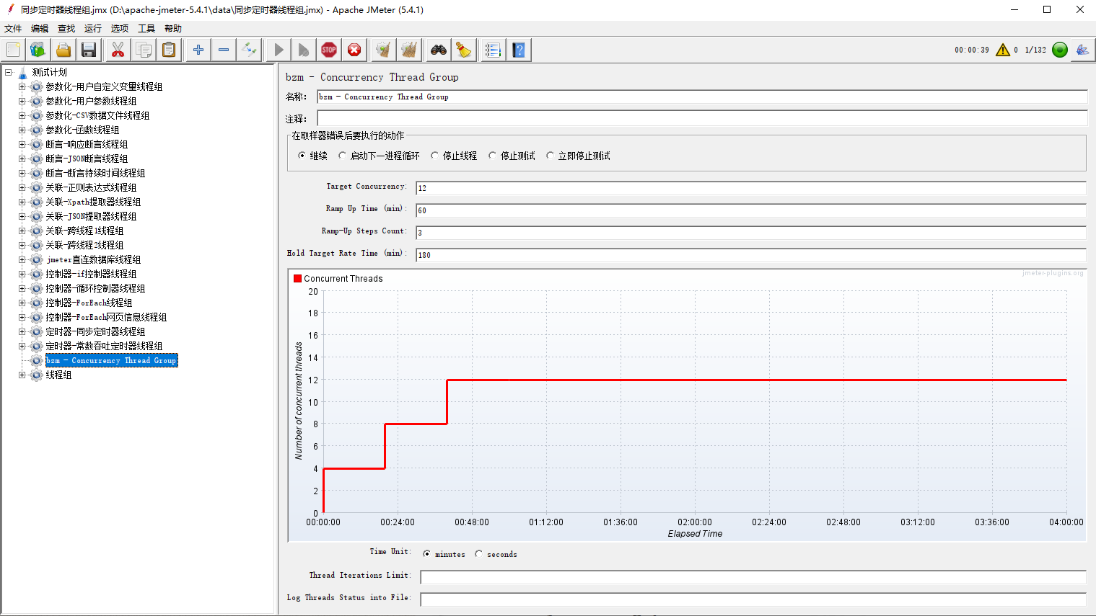This screenshot has width=1096, height=616.
Task: Click the rightmost icon on the toolbar
Action: (x=1082, y=50)
